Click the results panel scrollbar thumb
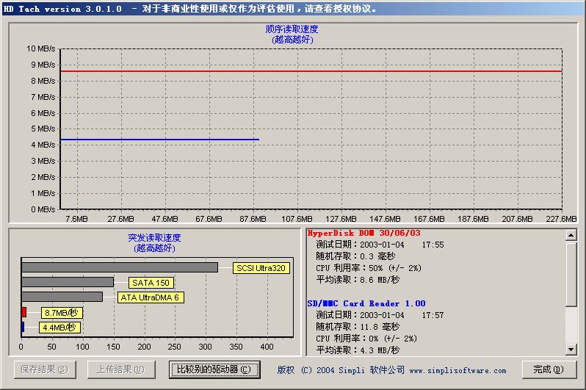This screenshot has height=390, width=586. pos(571,272)
